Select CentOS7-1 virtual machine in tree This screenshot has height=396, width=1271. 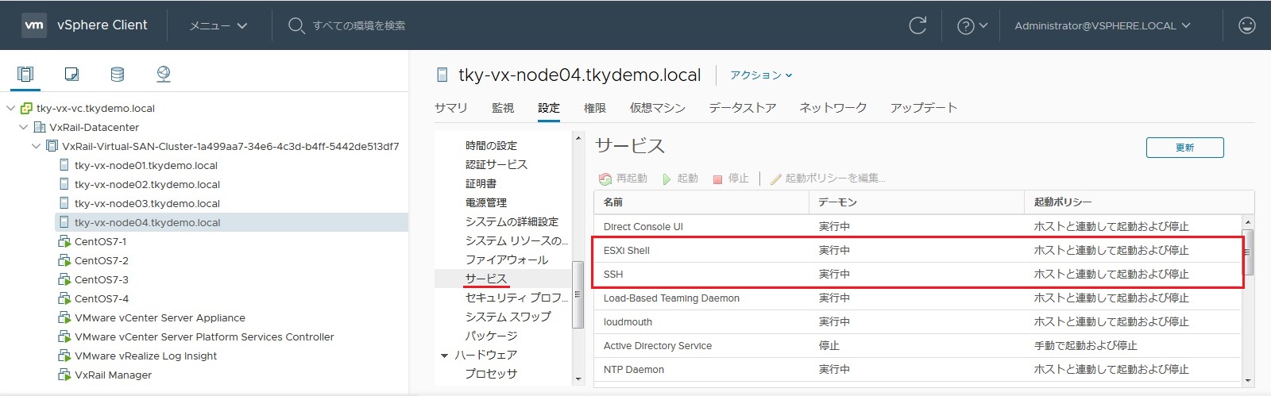tap(100, 241)
